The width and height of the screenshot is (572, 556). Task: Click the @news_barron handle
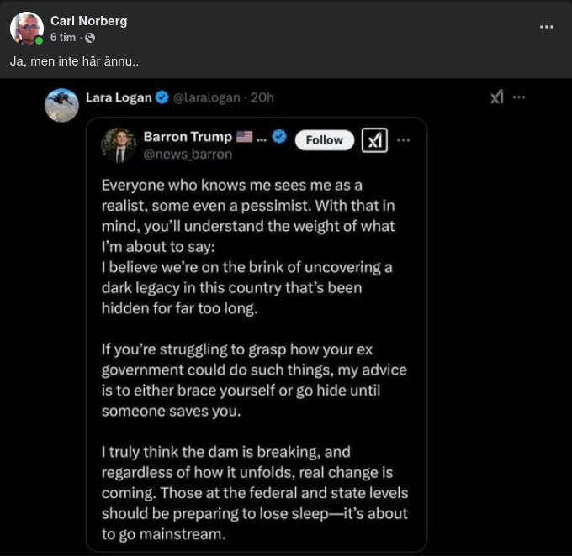(x=188, y=155)
